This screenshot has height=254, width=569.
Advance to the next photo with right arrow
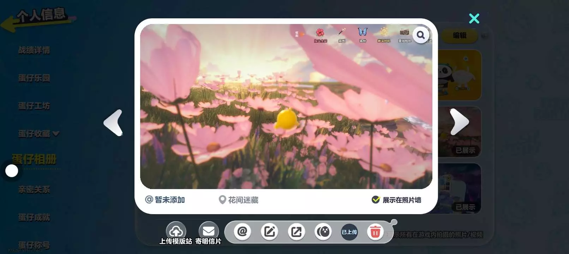[x=459, y=122]
